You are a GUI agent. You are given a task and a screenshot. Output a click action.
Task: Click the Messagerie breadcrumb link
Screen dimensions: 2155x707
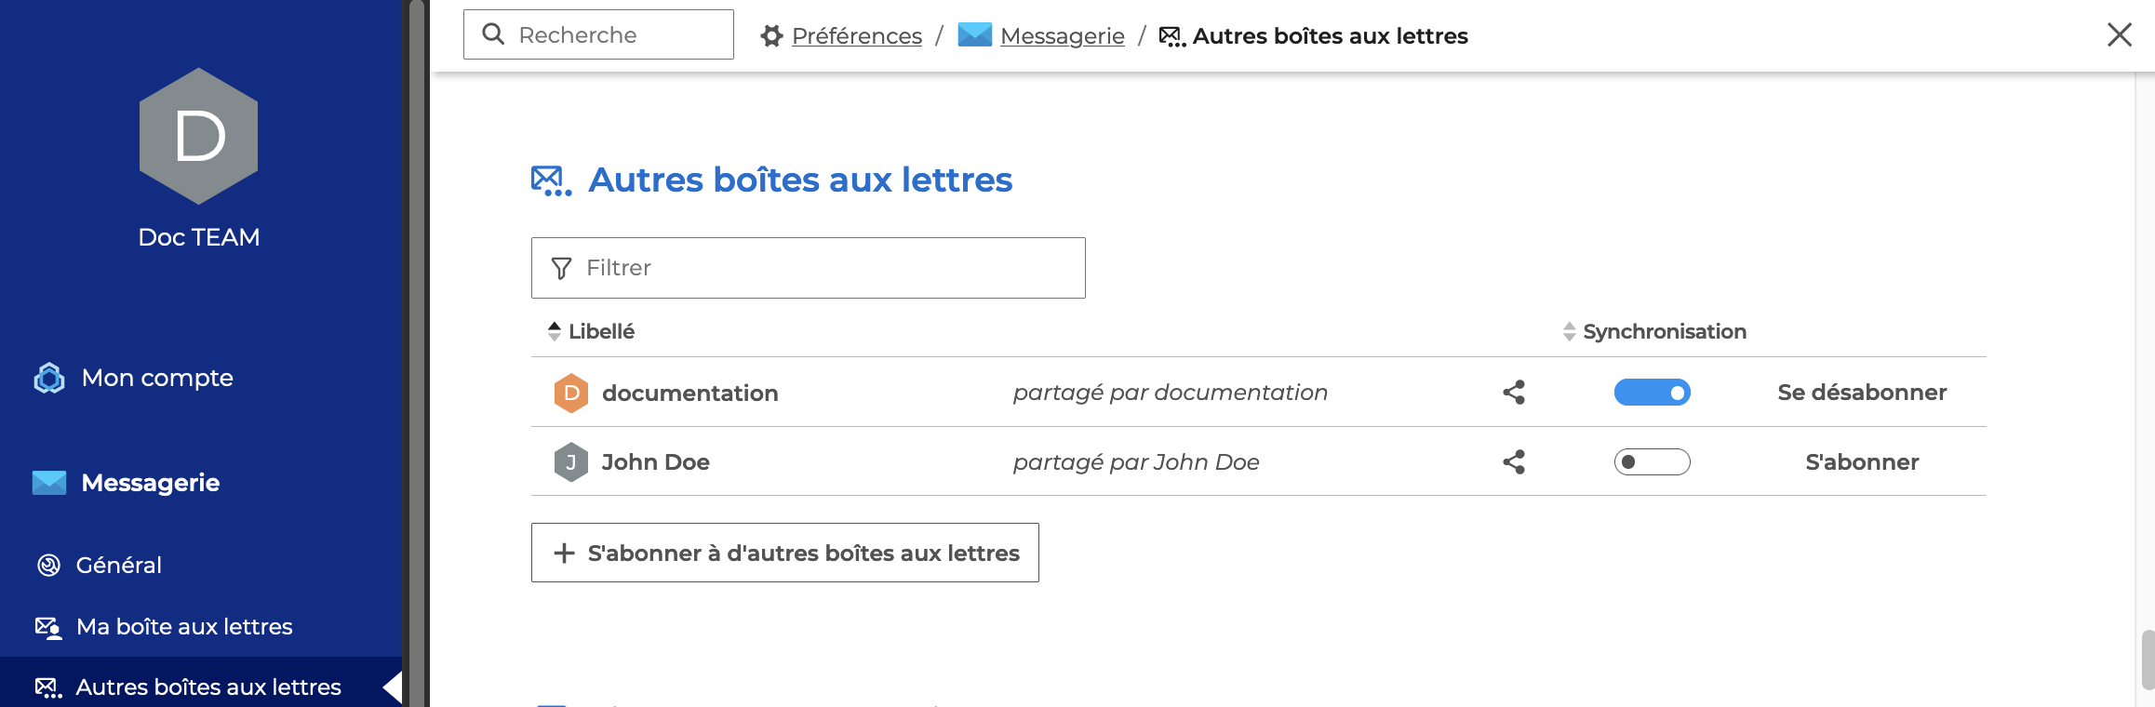click(x=1062, y=36)
